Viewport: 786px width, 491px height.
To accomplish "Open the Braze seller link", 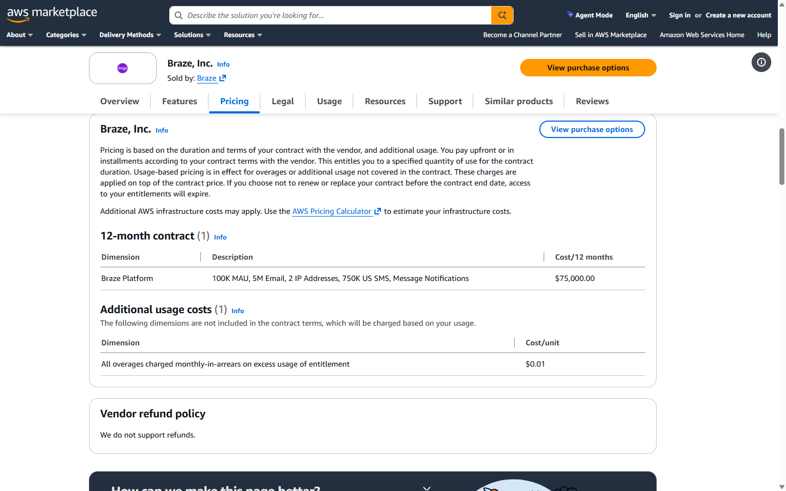I will pyautogui.click(x=206, y=79).
